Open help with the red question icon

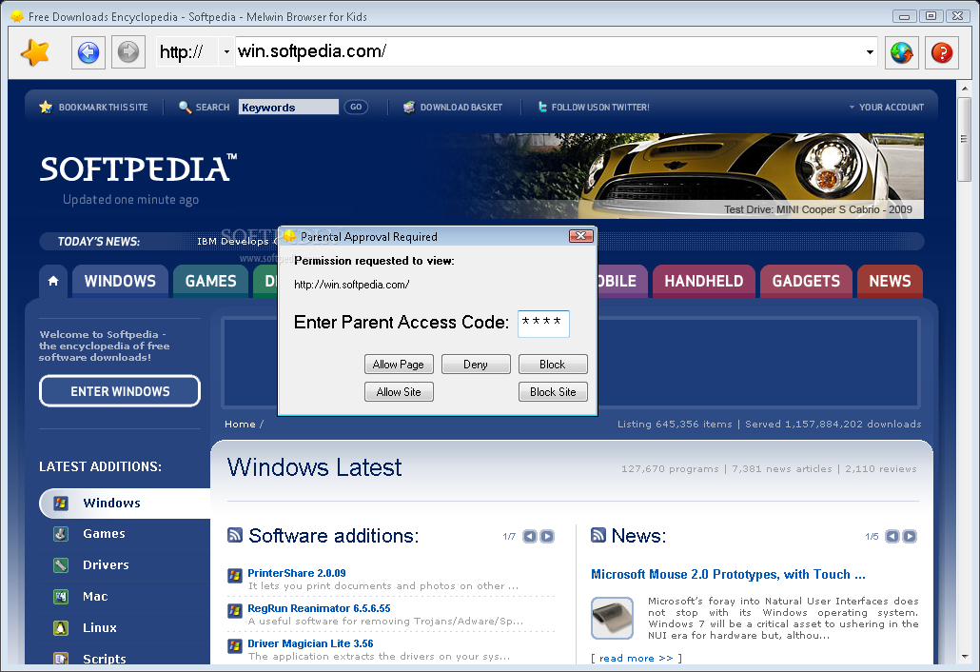pos(942,52)
